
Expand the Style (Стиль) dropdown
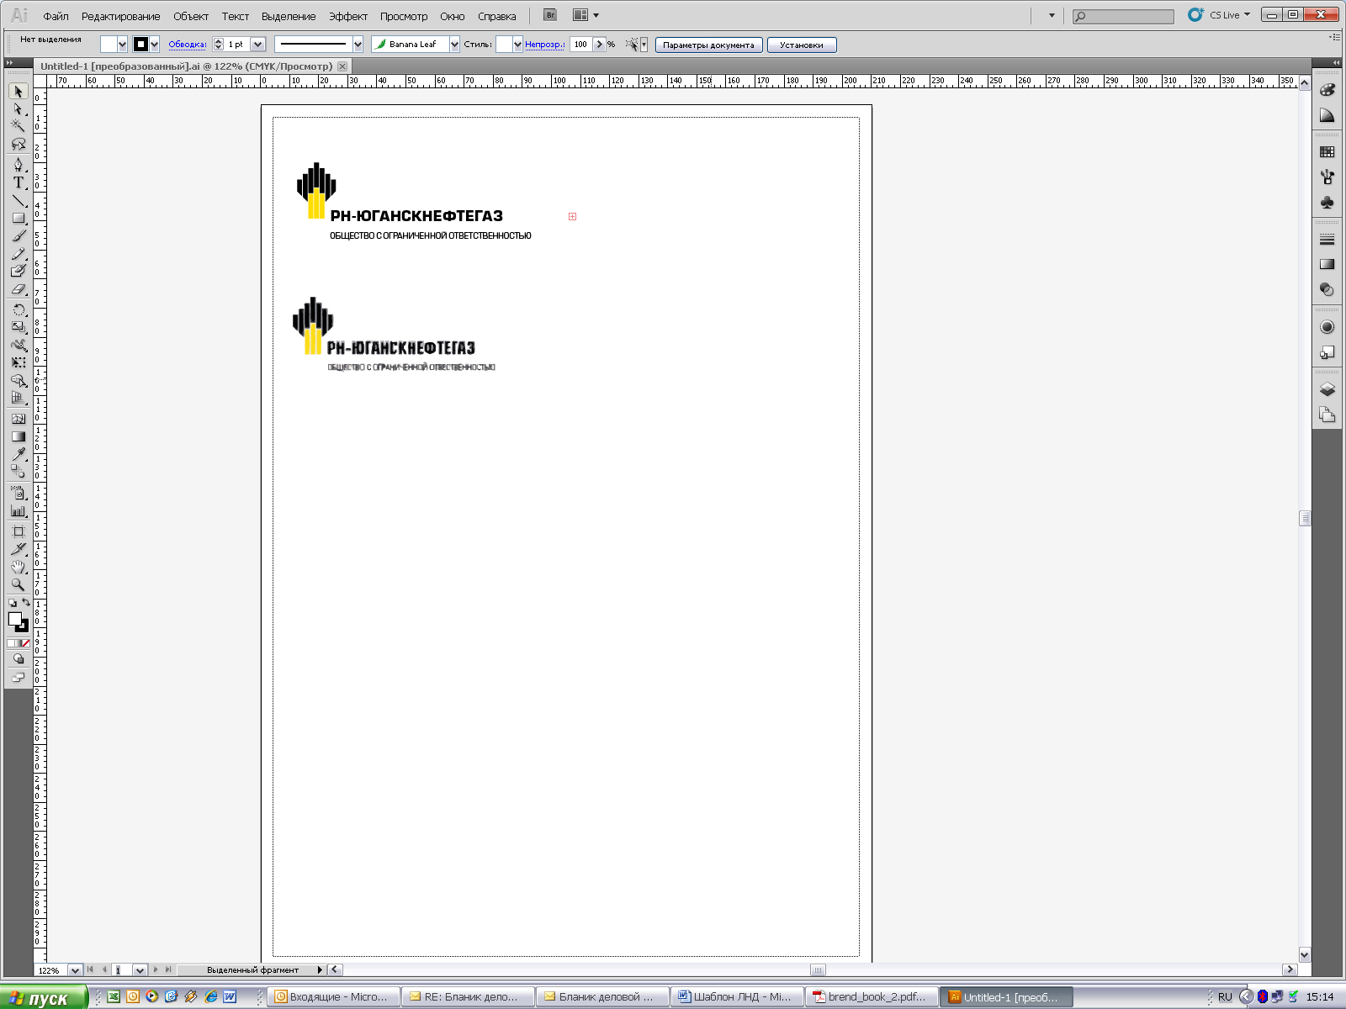(517, 45)
